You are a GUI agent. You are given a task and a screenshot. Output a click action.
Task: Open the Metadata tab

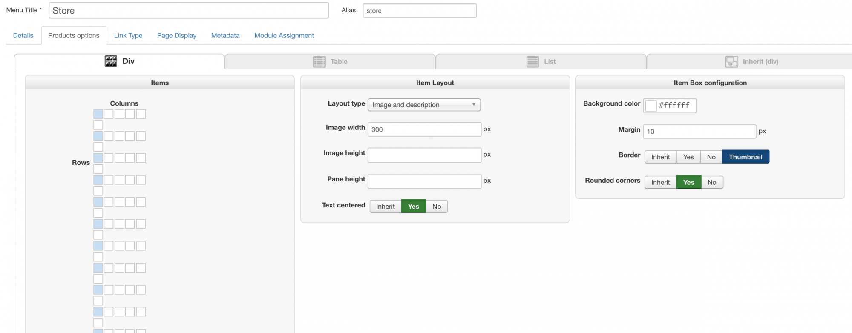225,35
